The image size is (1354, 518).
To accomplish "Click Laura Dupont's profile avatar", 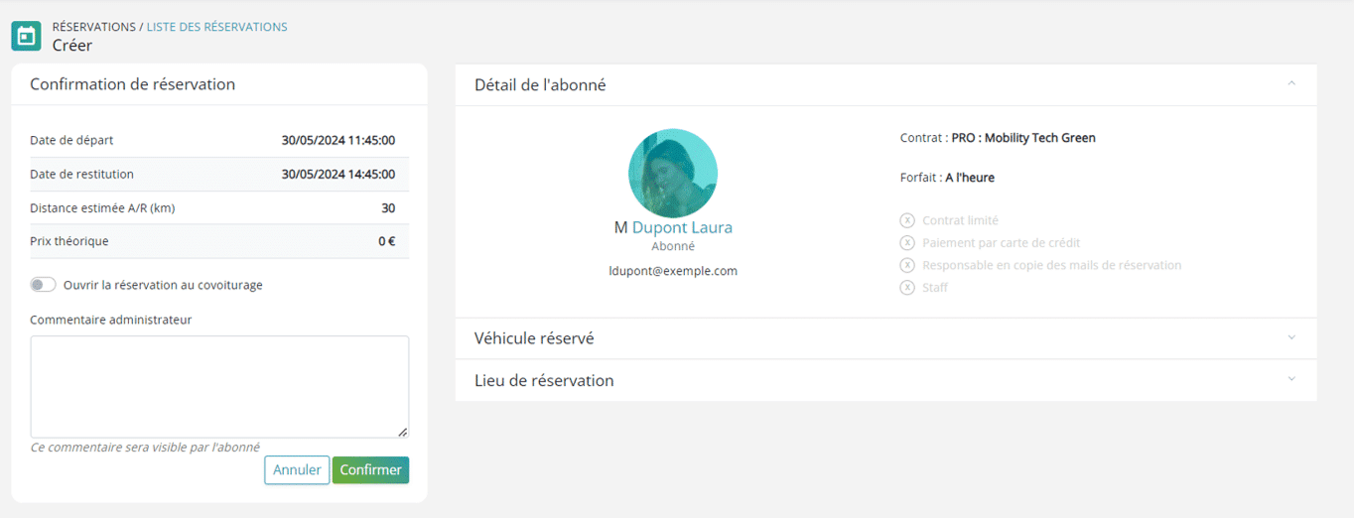I will point(673,173).
